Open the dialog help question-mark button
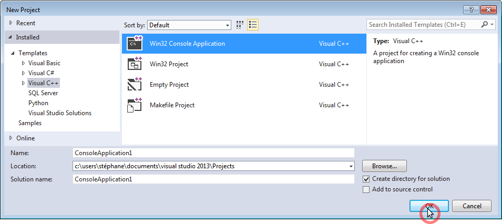502x224 pixels. coord(470,10)
